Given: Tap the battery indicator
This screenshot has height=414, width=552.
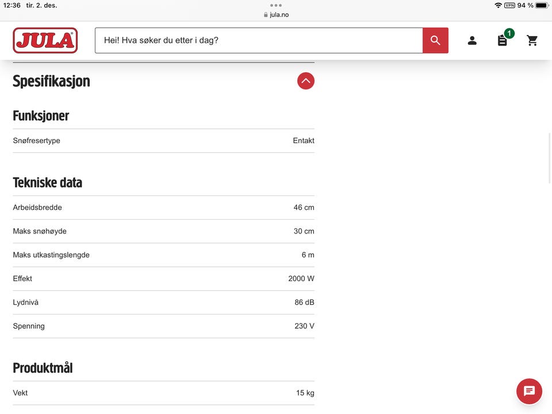Looking at the screenshot, I should (542, 5).
